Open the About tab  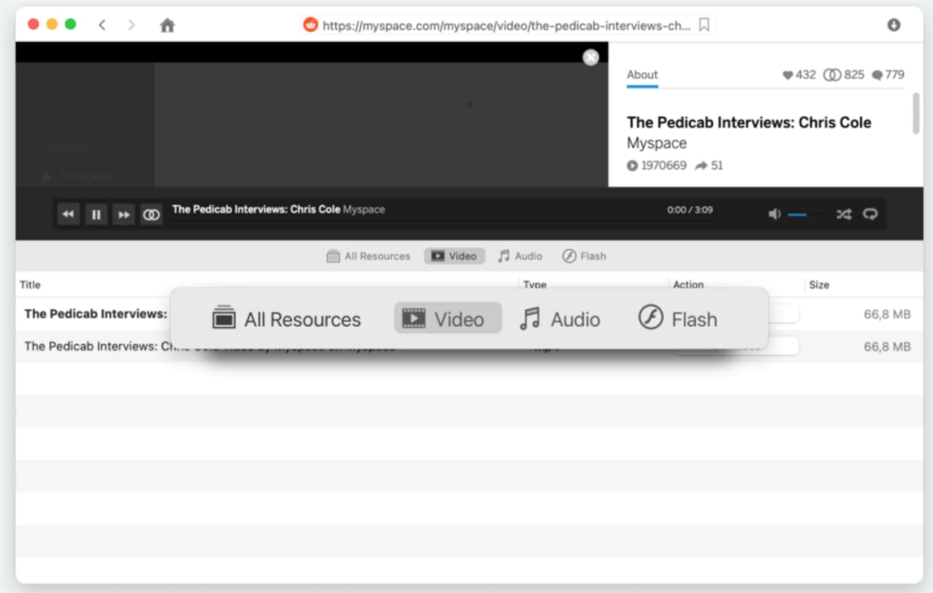pyautogui.click(x=642, y=75)
